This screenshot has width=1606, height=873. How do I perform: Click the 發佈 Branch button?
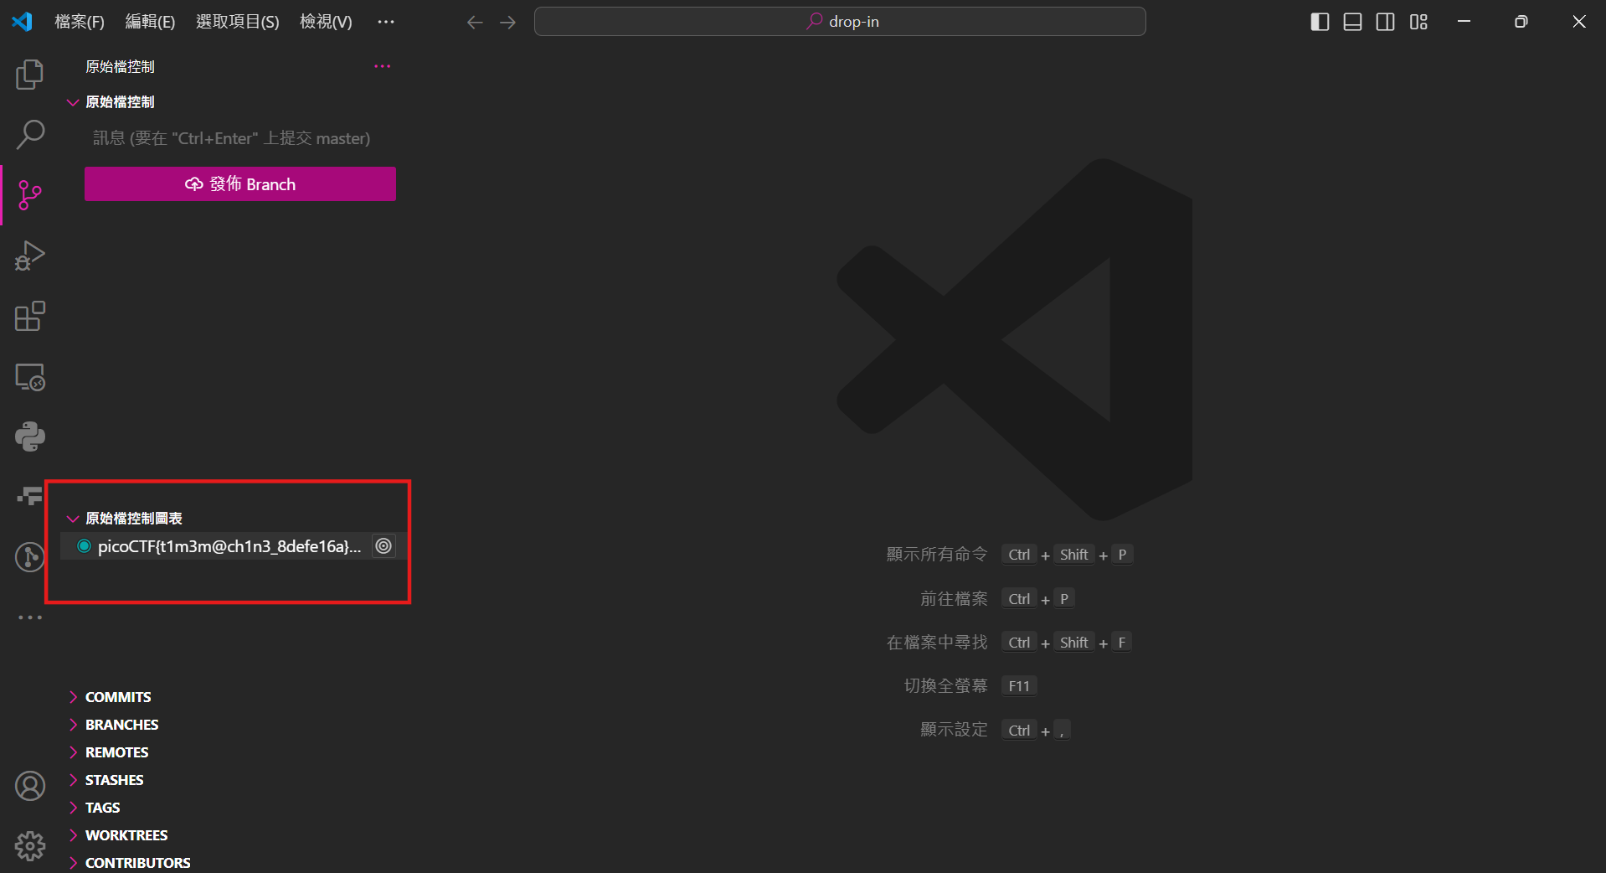click(240, 184)
